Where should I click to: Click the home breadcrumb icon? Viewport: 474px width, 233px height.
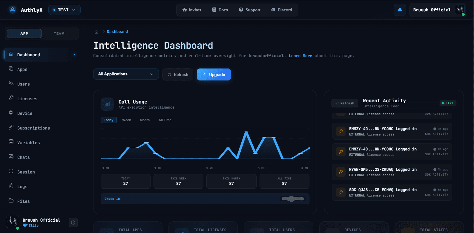click(x=96, y=32)
